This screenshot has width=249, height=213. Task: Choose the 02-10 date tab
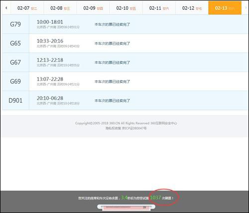point(126,8)
